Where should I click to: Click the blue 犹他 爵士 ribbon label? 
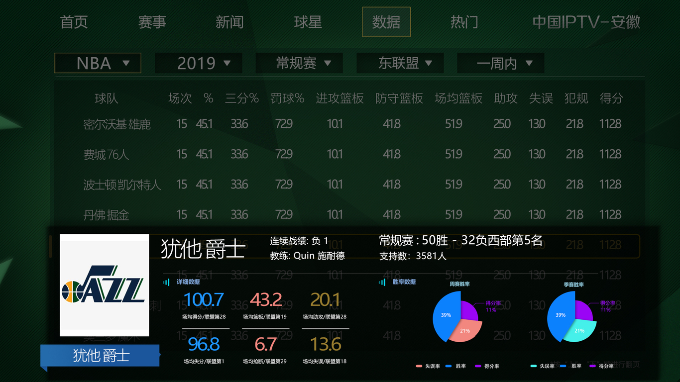point(100,356)
